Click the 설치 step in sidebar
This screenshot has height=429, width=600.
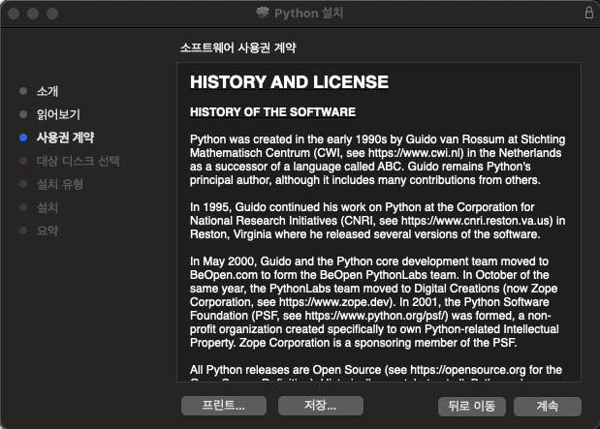tap(47, 207)
